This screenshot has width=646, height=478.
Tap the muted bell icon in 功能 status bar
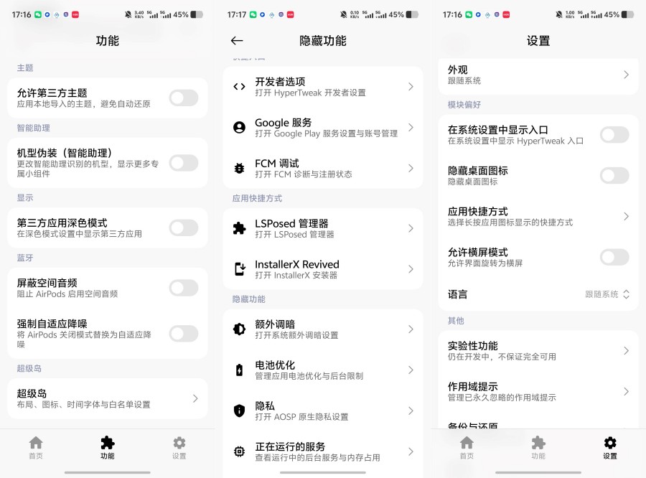(128, 14)
